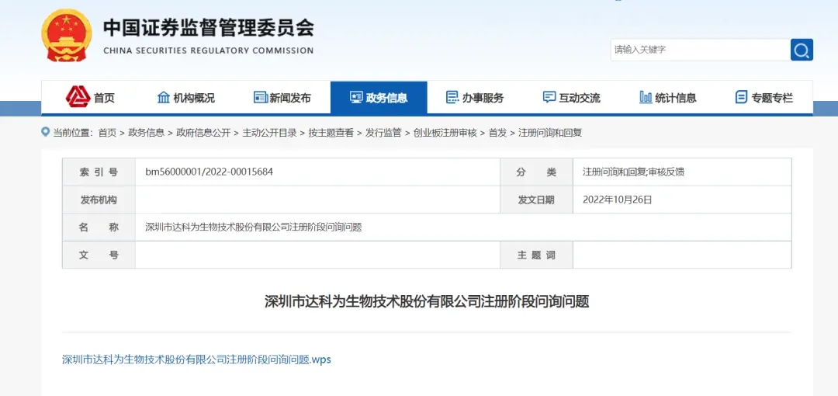
Task: Open the 首页 navigation tab
Action: point(90,97)
